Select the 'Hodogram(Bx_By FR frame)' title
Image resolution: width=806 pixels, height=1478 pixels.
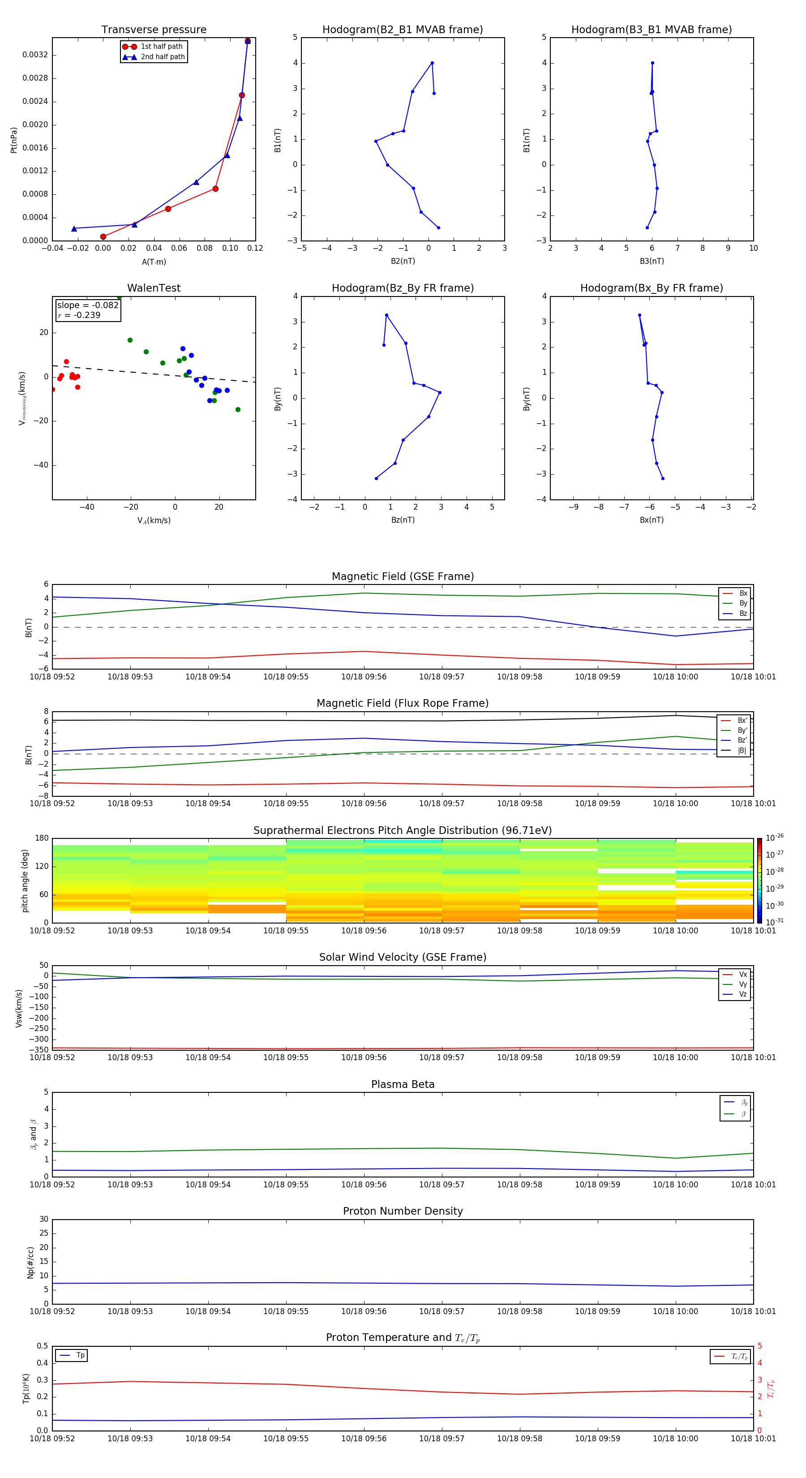point(652,288)
